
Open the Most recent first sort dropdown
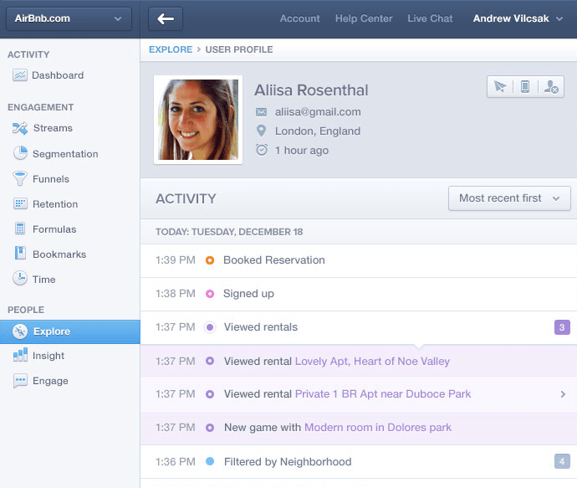510,198
